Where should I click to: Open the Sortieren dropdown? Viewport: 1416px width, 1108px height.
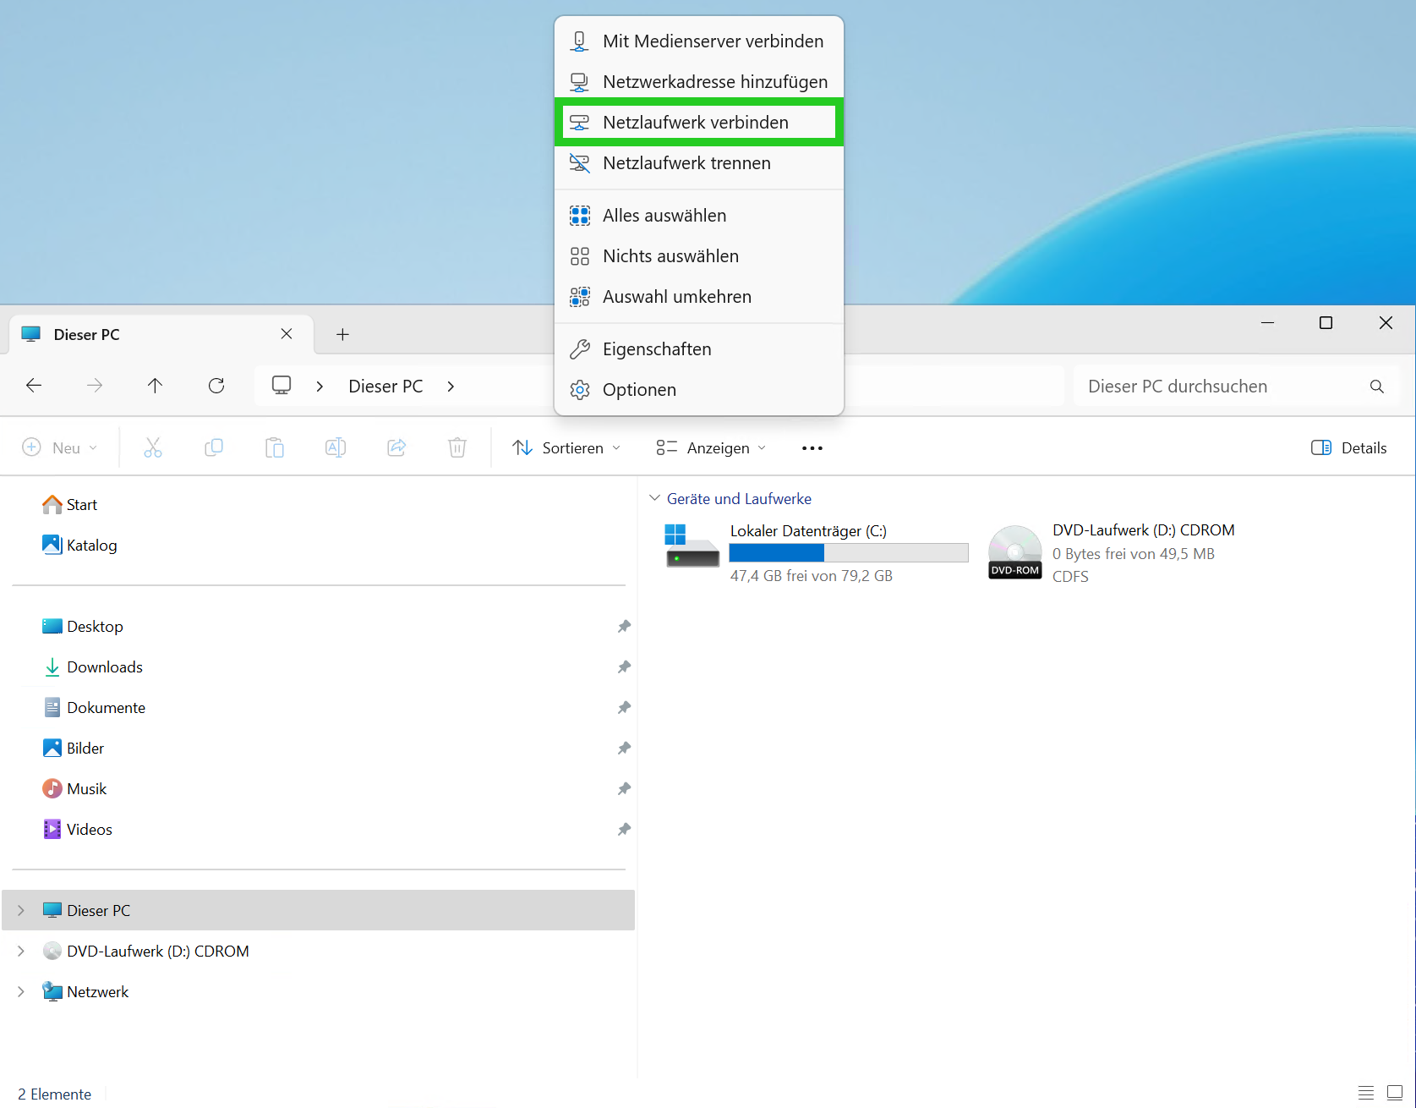coord(566,447)
